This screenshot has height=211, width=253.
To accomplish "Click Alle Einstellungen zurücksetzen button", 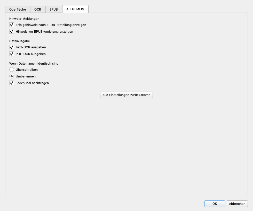I will click(x=126, y=95).
